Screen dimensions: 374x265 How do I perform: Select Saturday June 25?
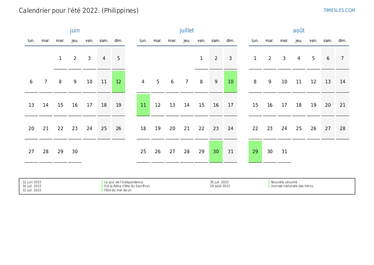tap(104, 128)
